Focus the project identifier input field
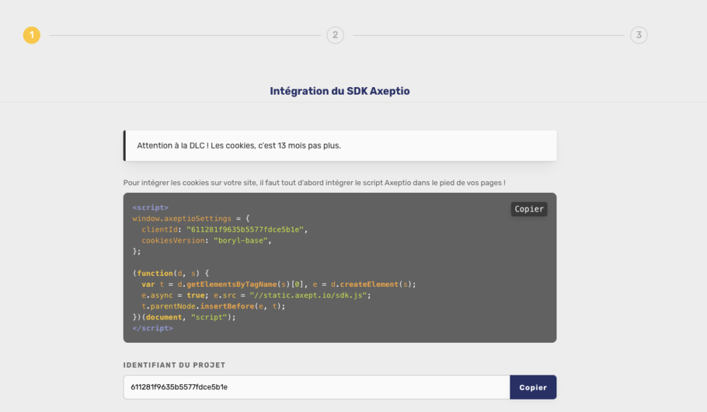707x412 pixels. tap(316, 387)
